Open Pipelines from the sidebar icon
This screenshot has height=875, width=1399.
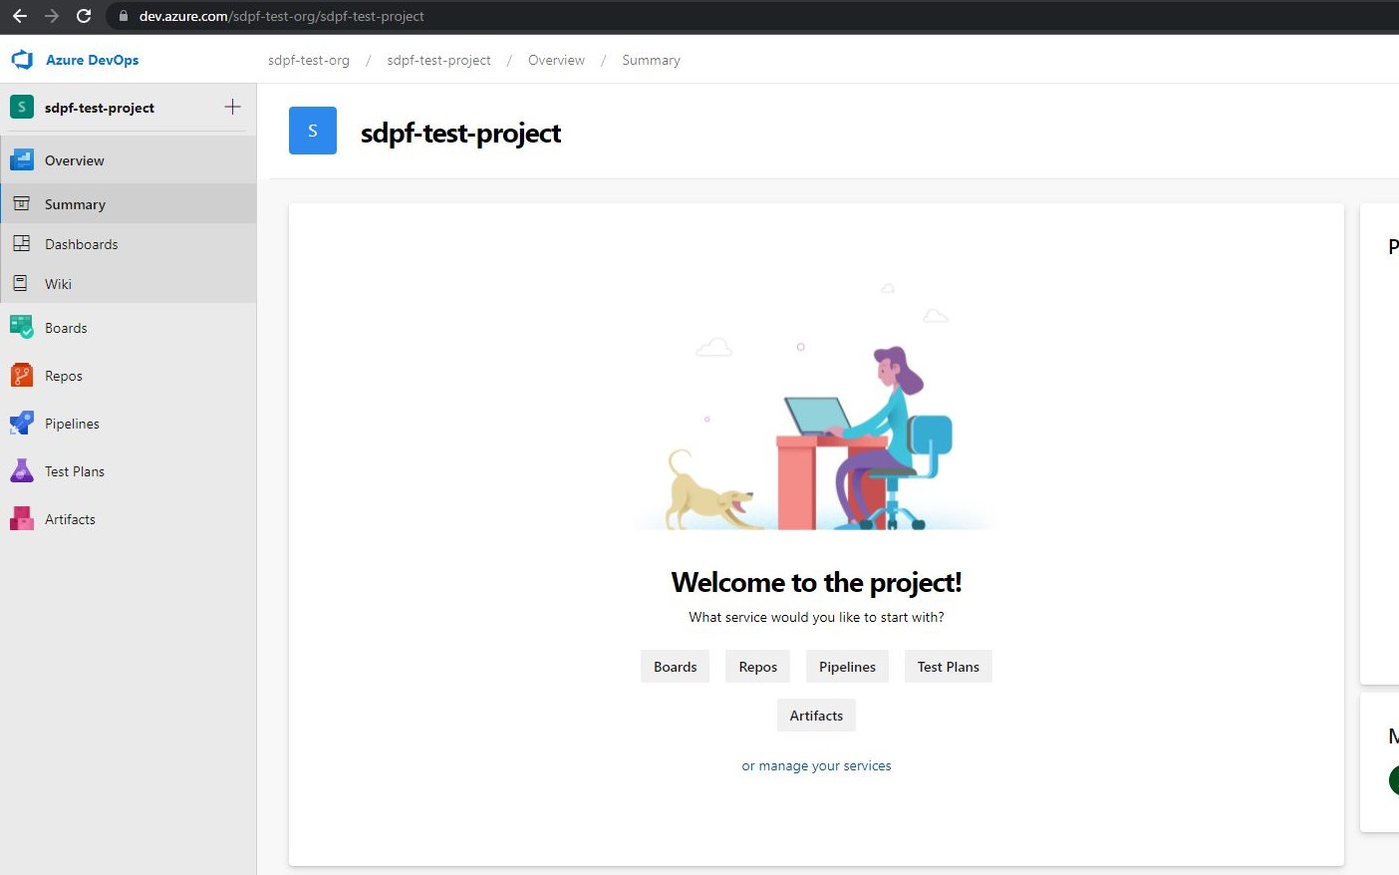pyautogui.click(x=22, y=423)
